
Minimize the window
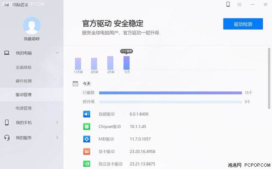tap(252, 4)
